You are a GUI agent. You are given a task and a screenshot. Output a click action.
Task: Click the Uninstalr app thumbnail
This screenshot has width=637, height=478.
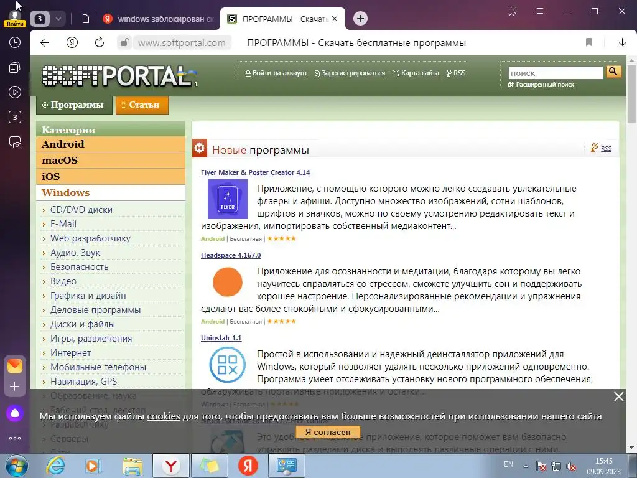(228, 365)
